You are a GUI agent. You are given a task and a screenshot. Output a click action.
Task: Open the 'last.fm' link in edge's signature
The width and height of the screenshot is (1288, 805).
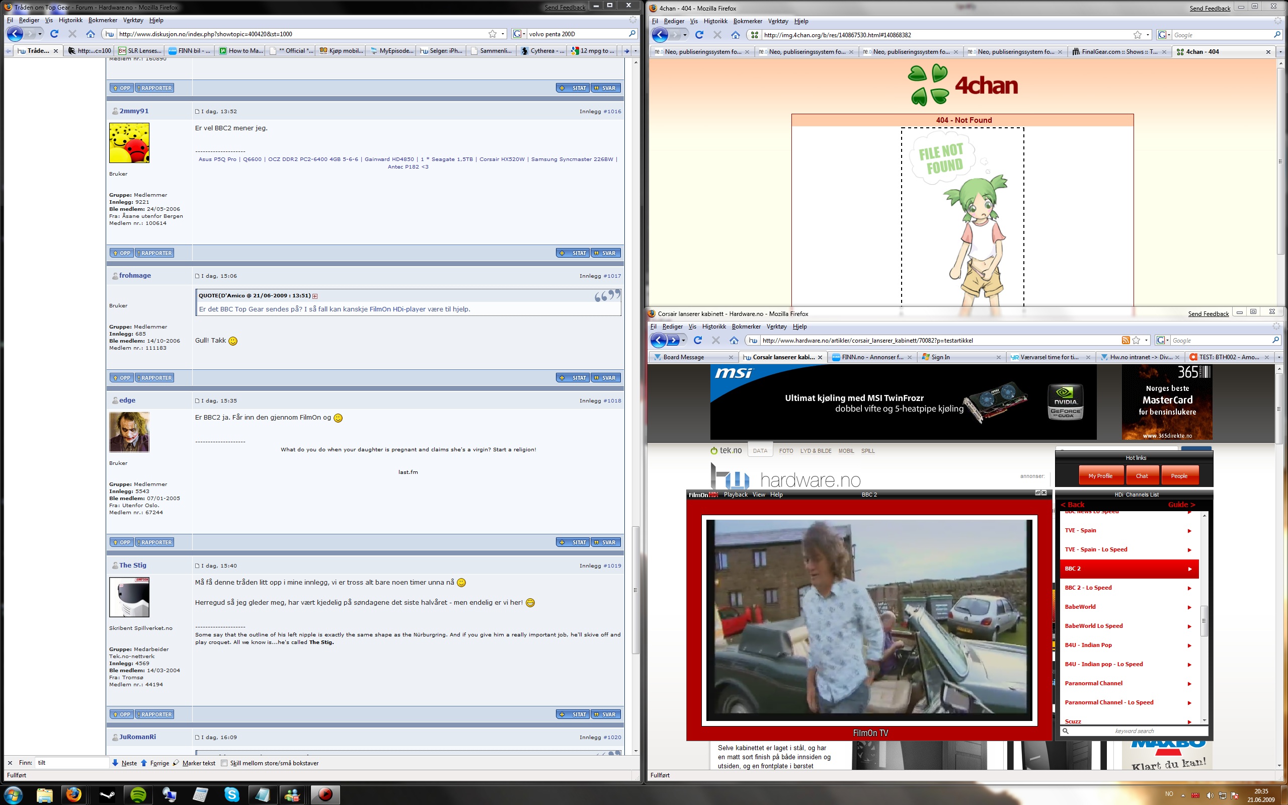408,472
